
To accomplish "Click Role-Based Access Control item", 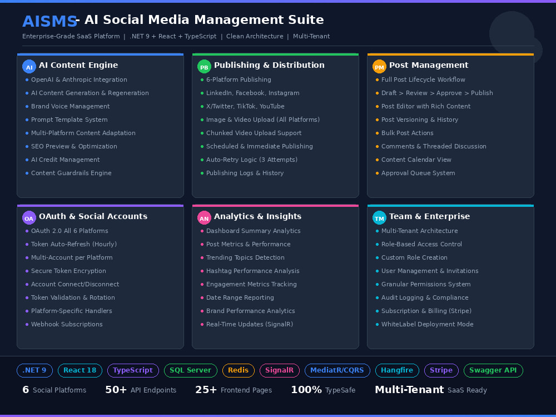I will (421, 244).
